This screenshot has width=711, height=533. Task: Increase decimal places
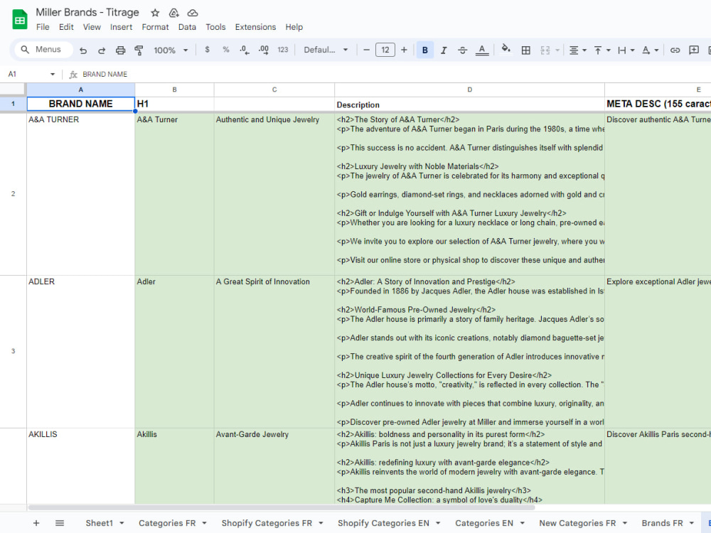coord(264,50)
